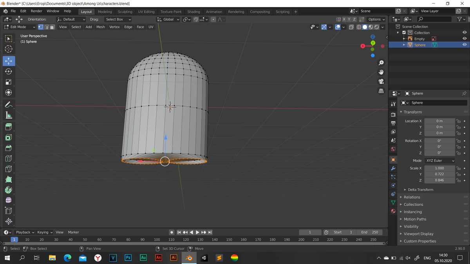Select the Shrink/Fatten tool
The height and width of the screenshot is (264, 470).
(x=9, y=221)
